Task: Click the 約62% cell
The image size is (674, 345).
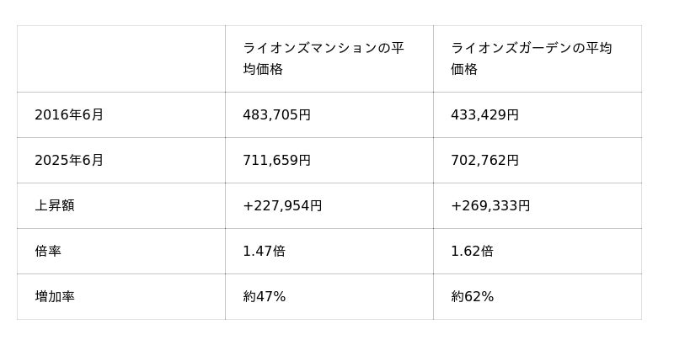Action: click(472, 297)
